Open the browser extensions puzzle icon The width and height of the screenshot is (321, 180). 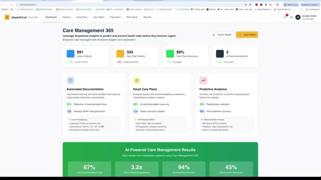tap(271, 5)
